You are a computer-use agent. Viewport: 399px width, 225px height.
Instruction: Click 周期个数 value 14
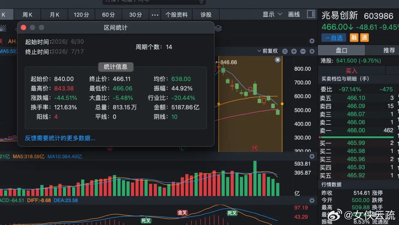tap(169, 47)
